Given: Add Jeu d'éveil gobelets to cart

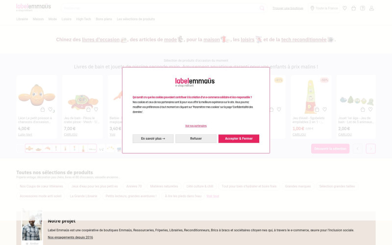Looking at the screenshot, I should [317, 109].
